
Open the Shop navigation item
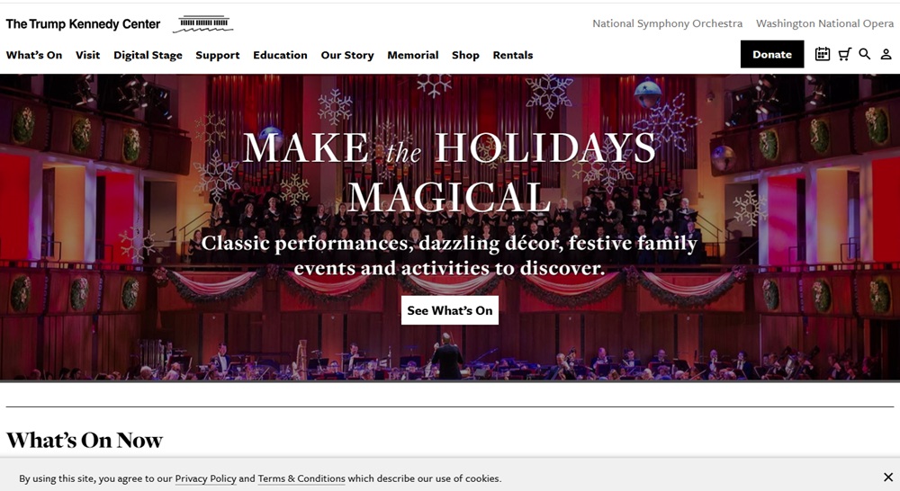click(465, 56)
